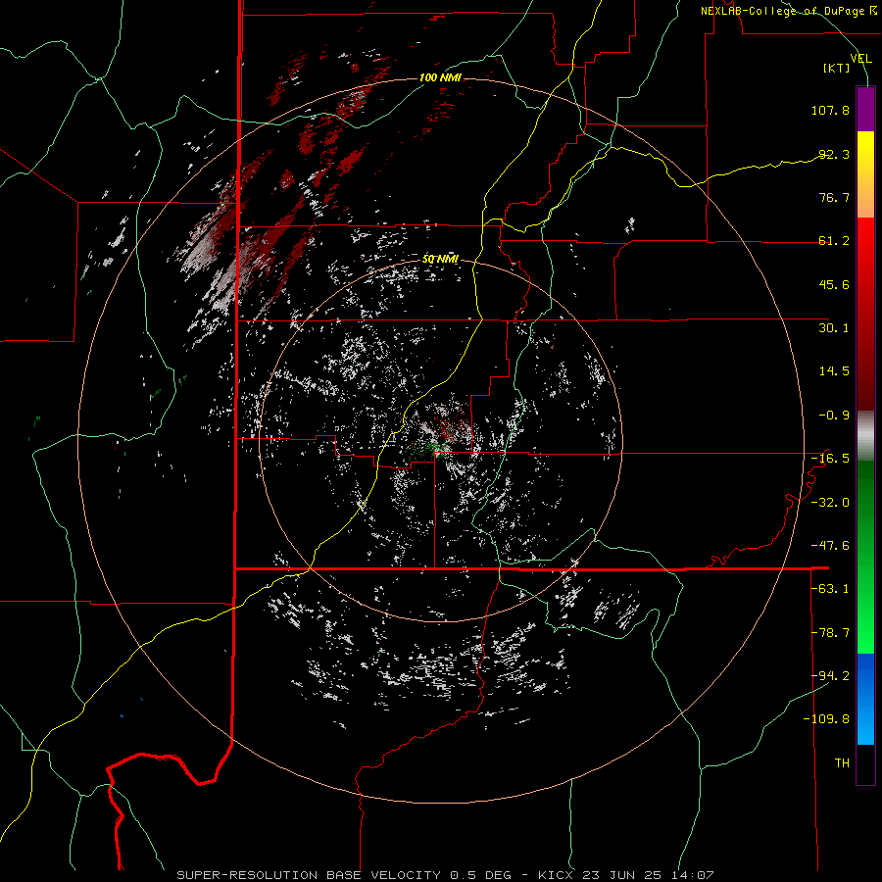Select the 45.6 velocity scale value
The width and height of the screenshot is (882, 882).
click(x=834, y=284)
